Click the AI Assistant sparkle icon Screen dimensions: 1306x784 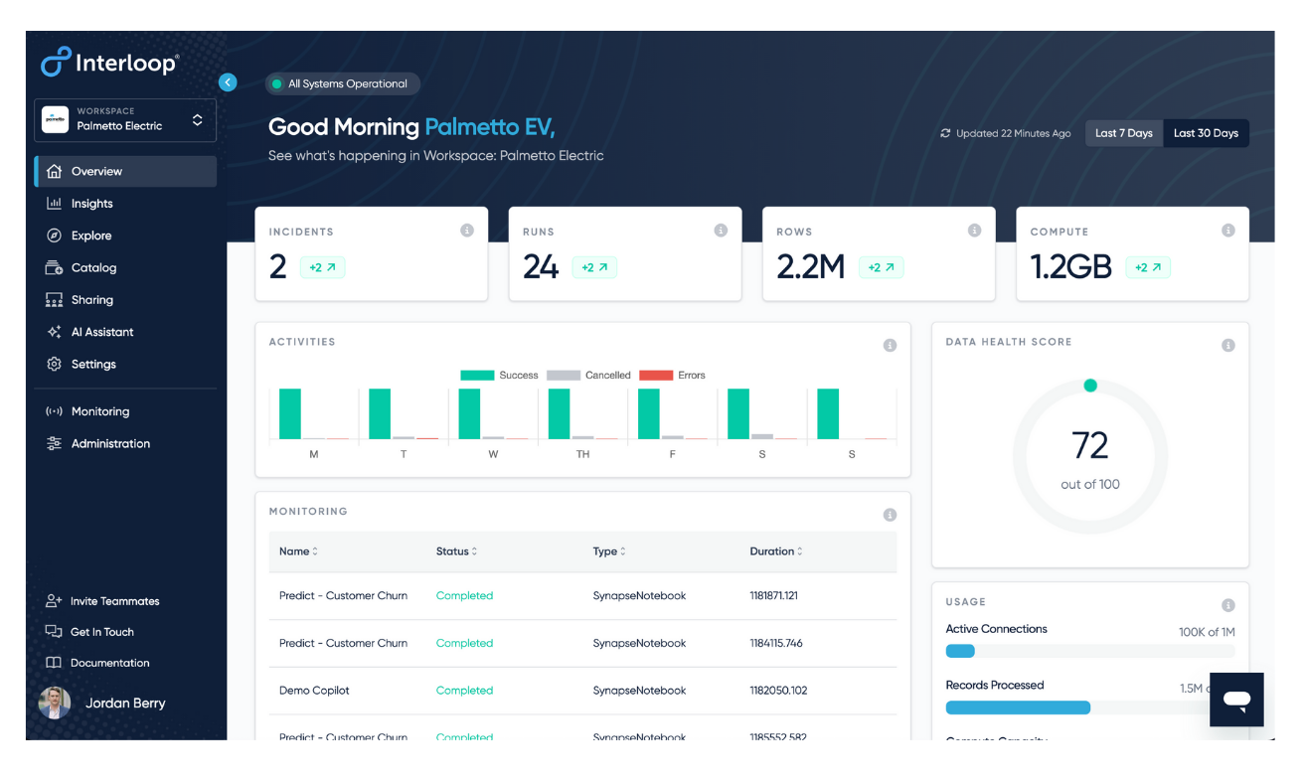click(55, 332)
